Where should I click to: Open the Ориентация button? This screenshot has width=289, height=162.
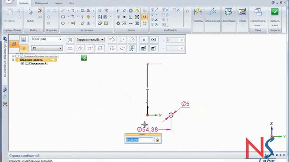tap(228, 18)
